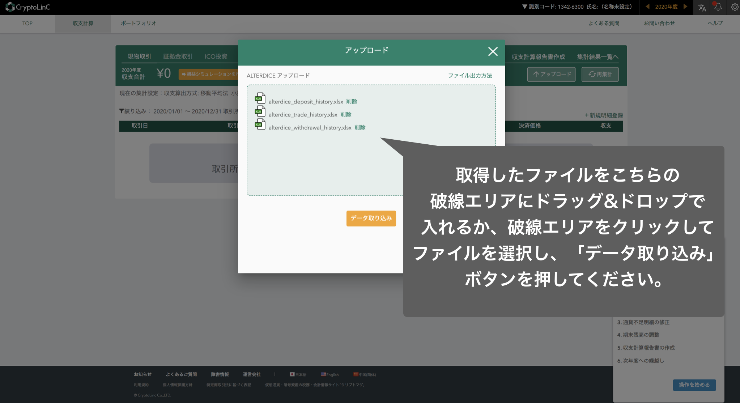Click the アップロード button in header panel
Viewport: 740px width, 403px height.
click(551, 74)
